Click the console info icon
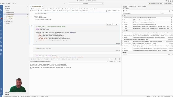This screenshot has height=97, width=173. (x=112, y=62)
